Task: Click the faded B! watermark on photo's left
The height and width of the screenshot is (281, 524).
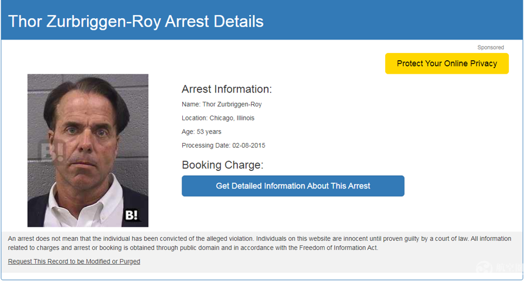Action: (48, 151)
